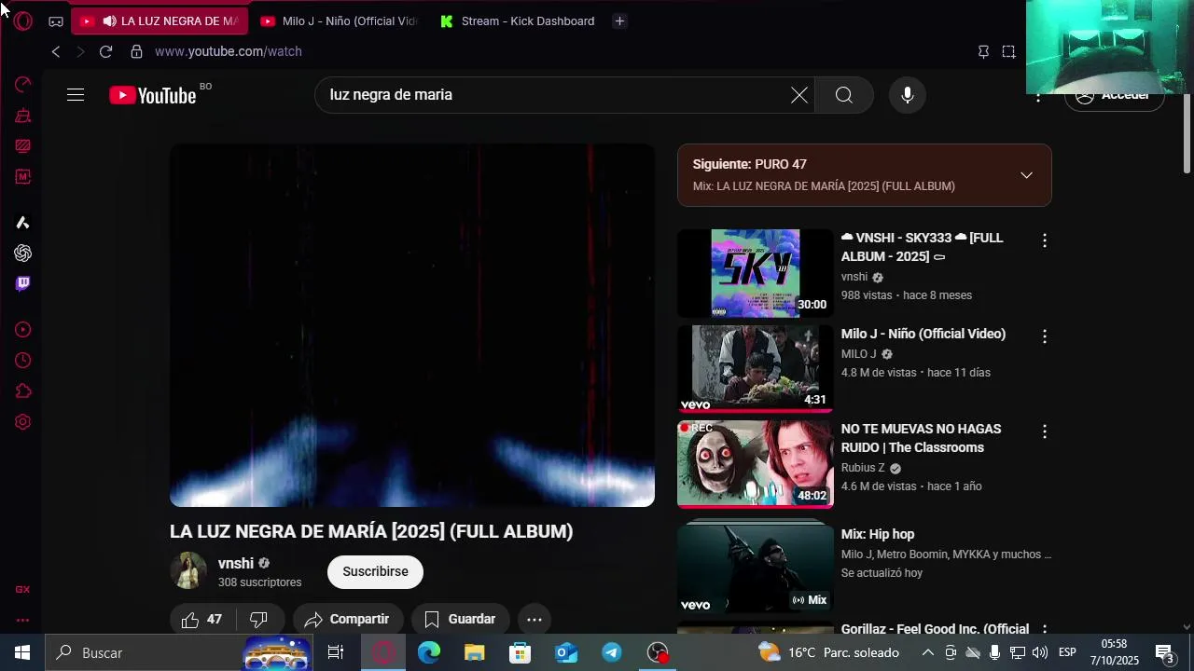This screenshot has height=671, width=1194.
Task: Open Extensions cube icon in sidebar
Action: coord(23,391)
